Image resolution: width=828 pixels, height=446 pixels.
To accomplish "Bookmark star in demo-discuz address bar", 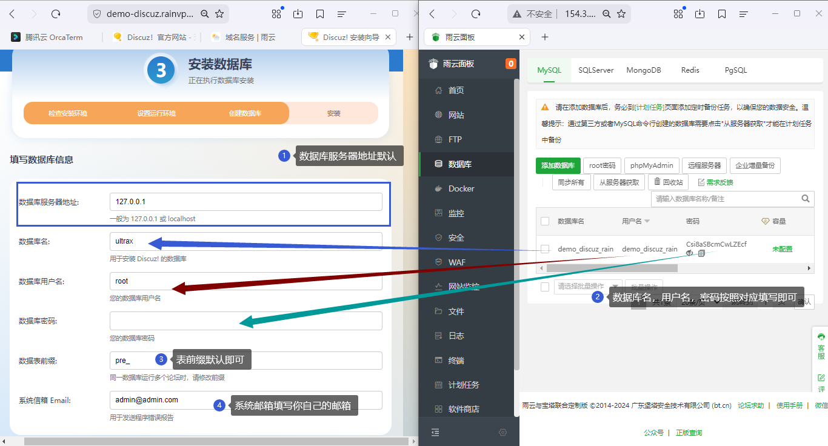I will click(x=219, y=13).
